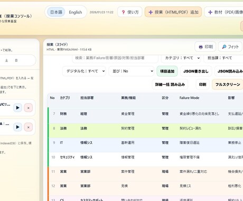Remove the second lesson with its × button

click(29, 127)
